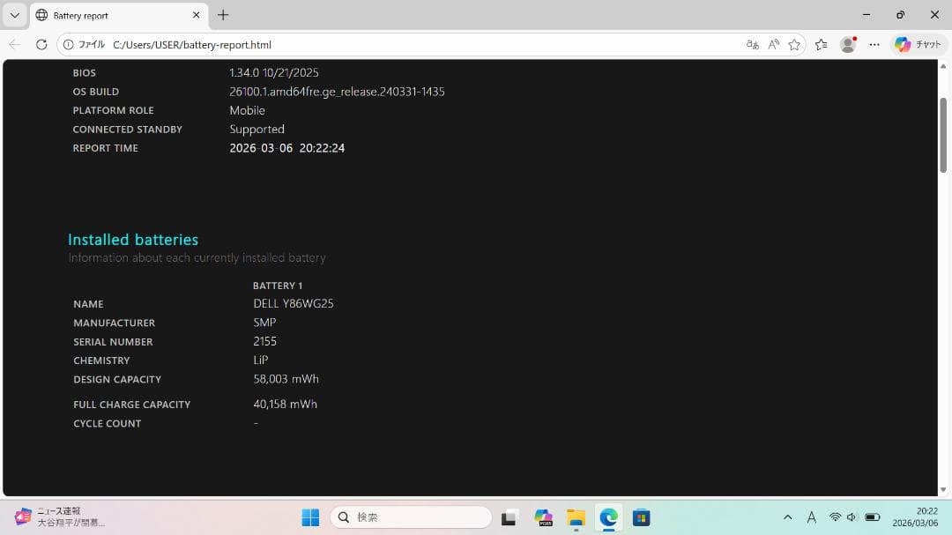Open a new browser tab
Viewport: 952px width, 535px height.
[x=223, y=15]
